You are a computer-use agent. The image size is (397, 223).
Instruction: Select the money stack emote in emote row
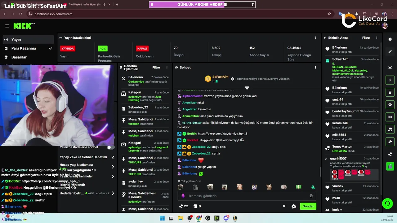tap(298, 187)
